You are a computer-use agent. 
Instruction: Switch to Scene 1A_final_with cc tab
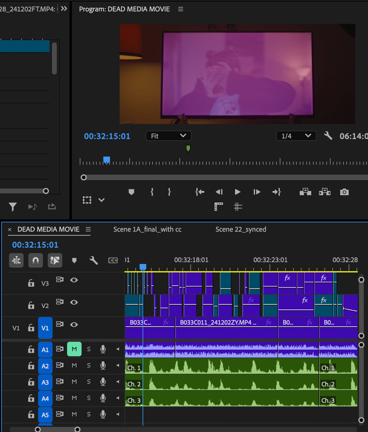click(147, 229)
